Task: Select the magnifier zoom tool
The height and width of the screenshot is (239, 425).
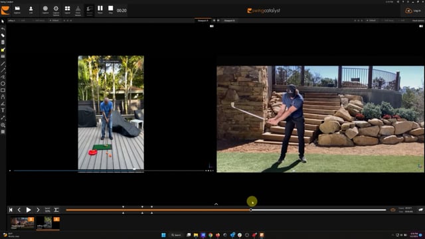Action: coord(3,125)
